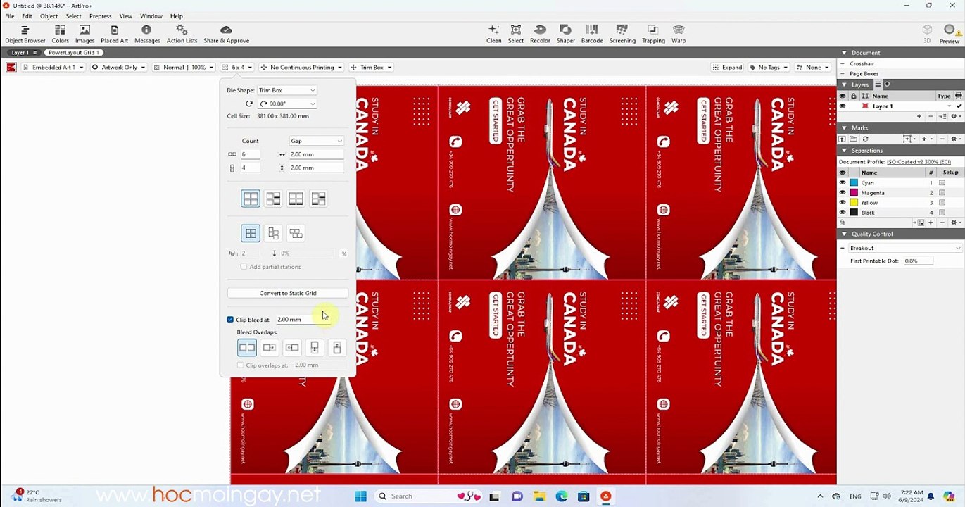
Task: Click the Cyan color swatch
Action: (x=854, y=183)
